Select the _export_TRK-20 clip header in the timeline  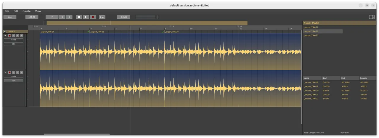point(232,32)
